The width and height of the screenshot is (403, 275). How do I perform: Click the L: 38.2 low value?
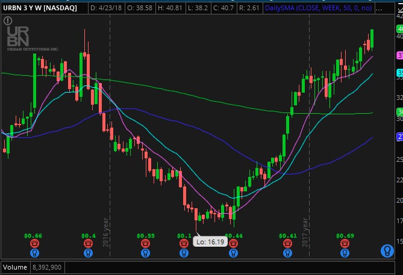[198, 8]
